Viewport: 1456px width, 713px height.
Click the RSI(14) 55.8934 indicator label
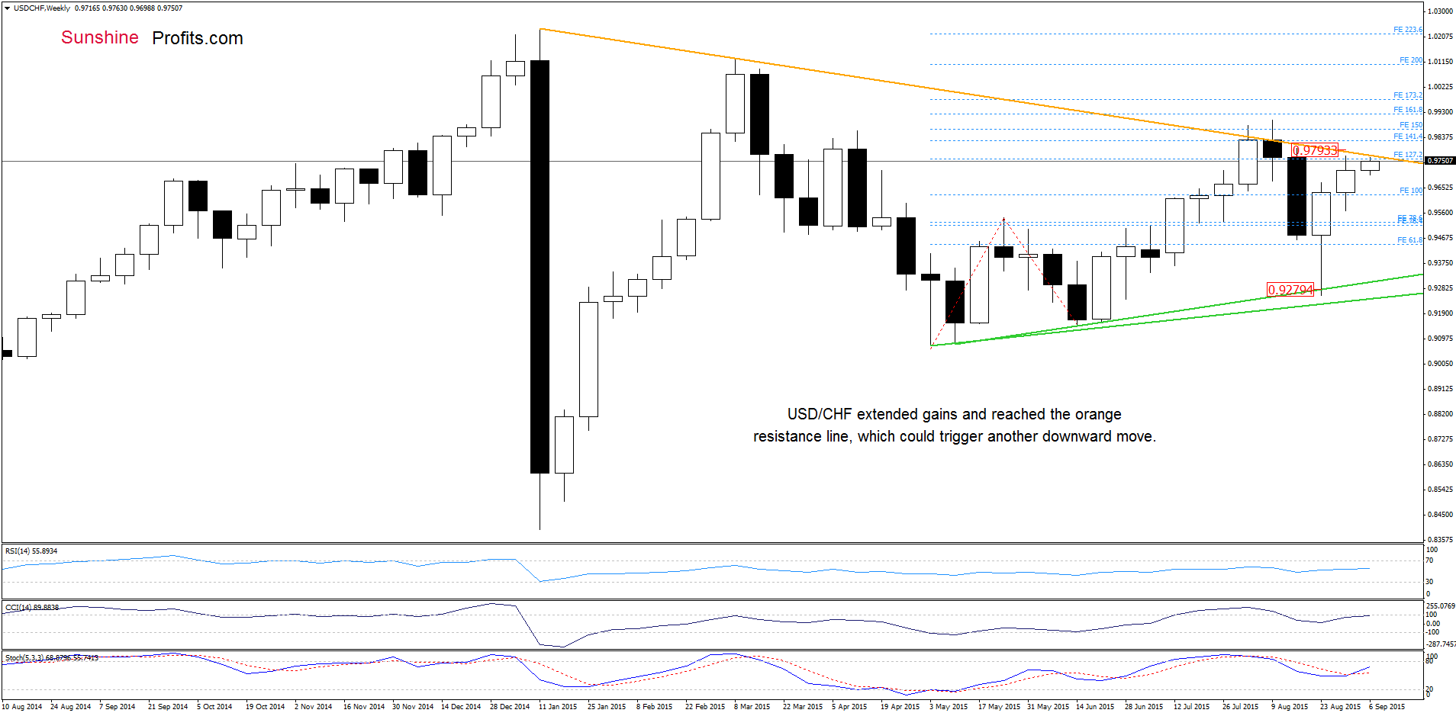[x=31, y=551]
